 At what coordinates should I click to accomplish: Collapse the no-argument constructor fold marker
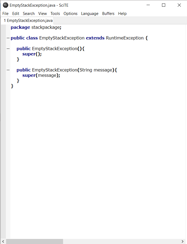(x=8, y=49)
